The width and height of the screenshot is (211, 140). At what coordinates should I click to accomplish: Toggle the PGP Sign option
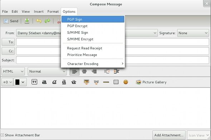pos(93,19)
